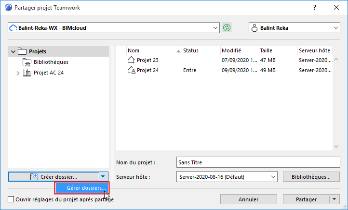348x210 pixels.
Task: Click the 47 MB size cell
Action: pos(268,60)
